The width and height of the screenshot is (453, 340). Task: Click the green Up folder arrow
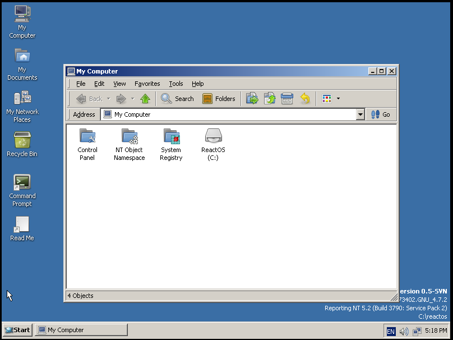(x=145, y=99)
